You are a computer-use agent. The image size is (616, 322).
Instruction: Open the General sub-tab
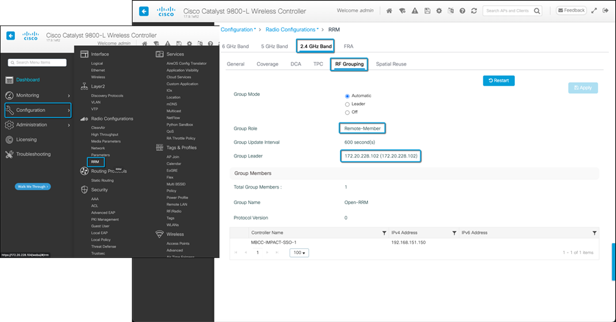(236, 64)
